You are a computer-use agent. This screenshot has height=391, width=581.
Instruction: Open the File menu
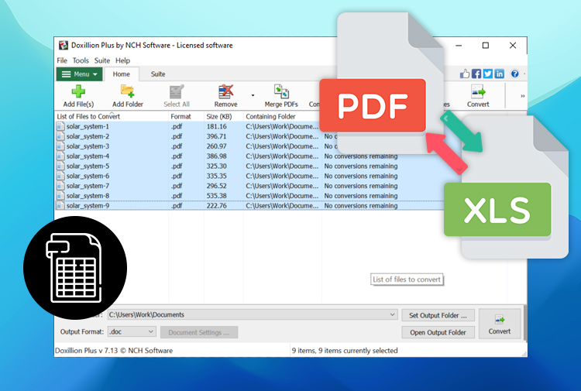[62, 60]
